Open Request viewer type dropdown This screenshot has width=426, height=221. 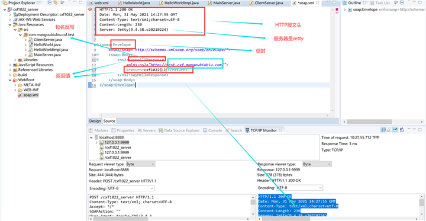140,164
